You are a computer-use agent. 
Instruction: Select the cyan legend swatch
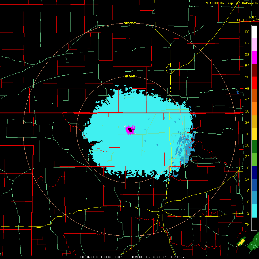pyautogui.click(x=254, y=211)
